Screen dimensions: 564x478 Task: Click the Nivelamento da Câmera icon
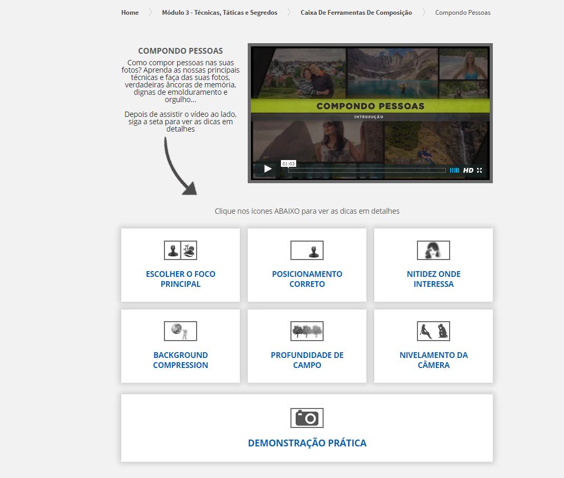point(433,331)
